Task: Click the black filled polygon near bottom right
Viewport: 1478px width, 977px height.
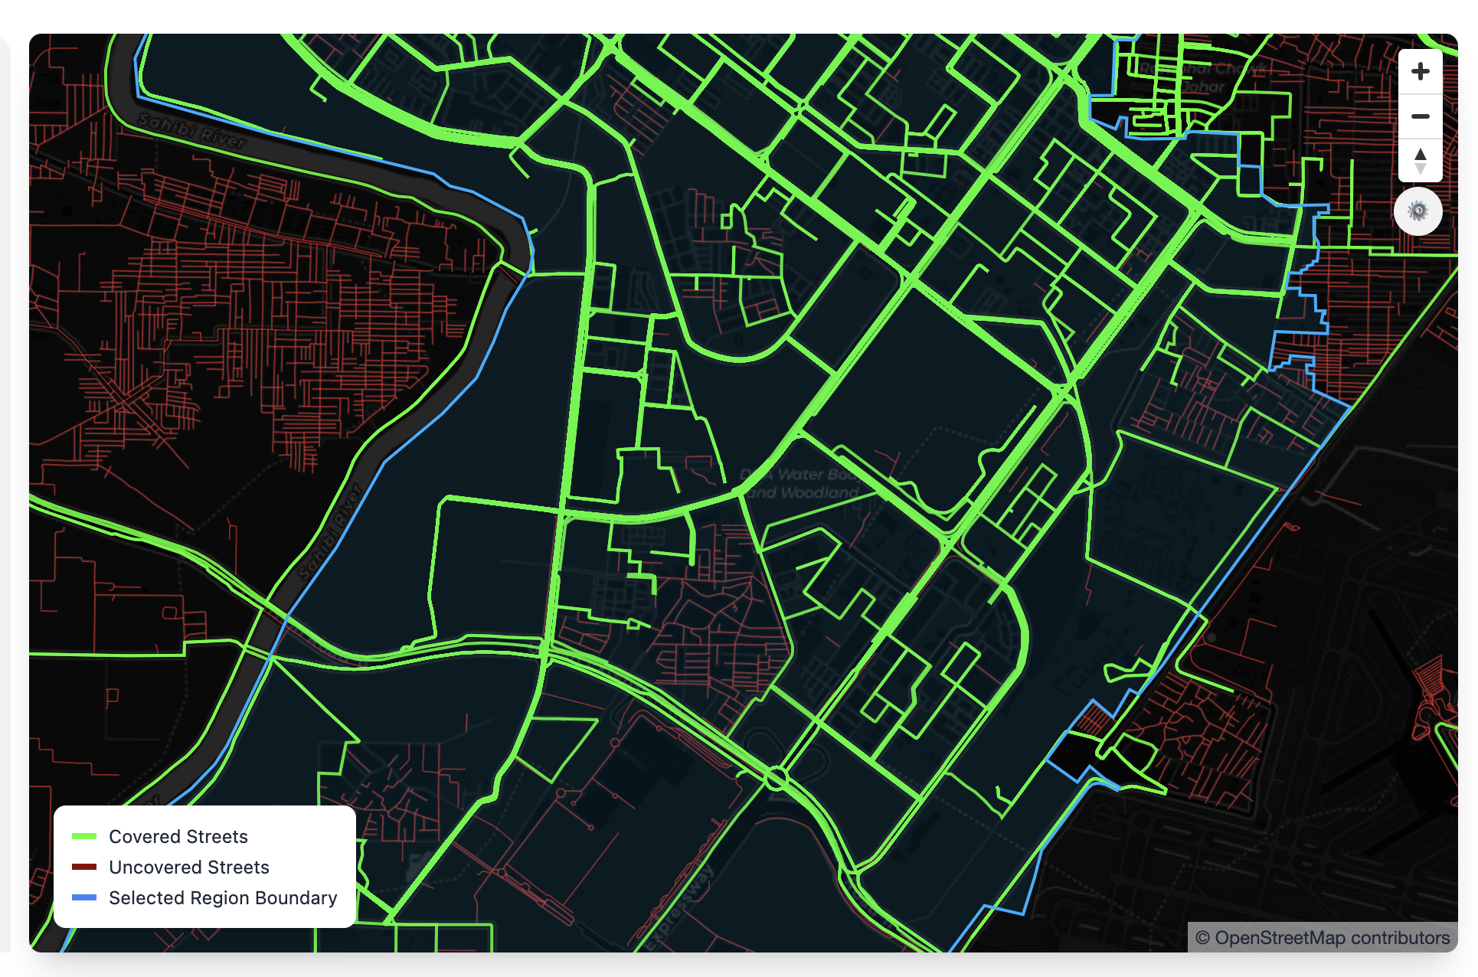Action: tap(1074, 753)
